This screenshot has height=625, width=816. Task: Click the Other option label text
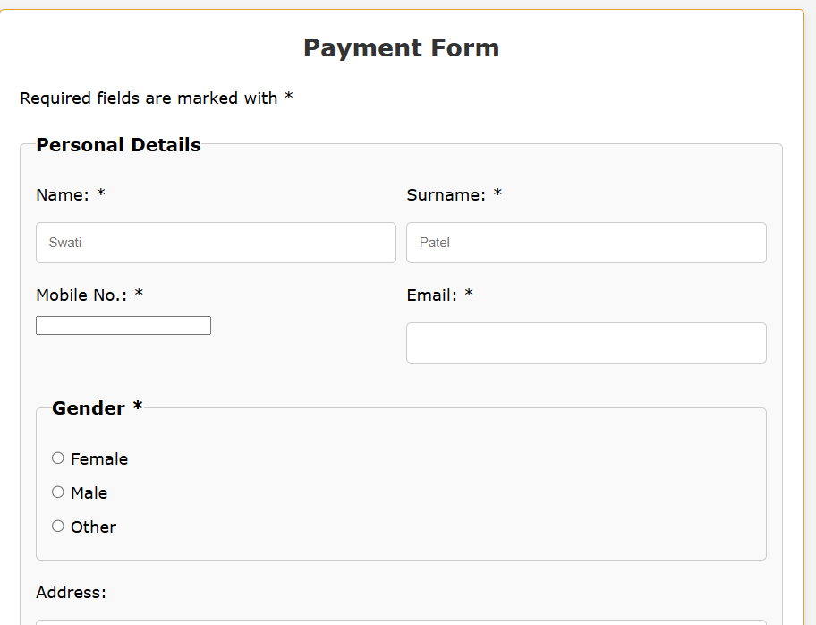click(94, 527)
